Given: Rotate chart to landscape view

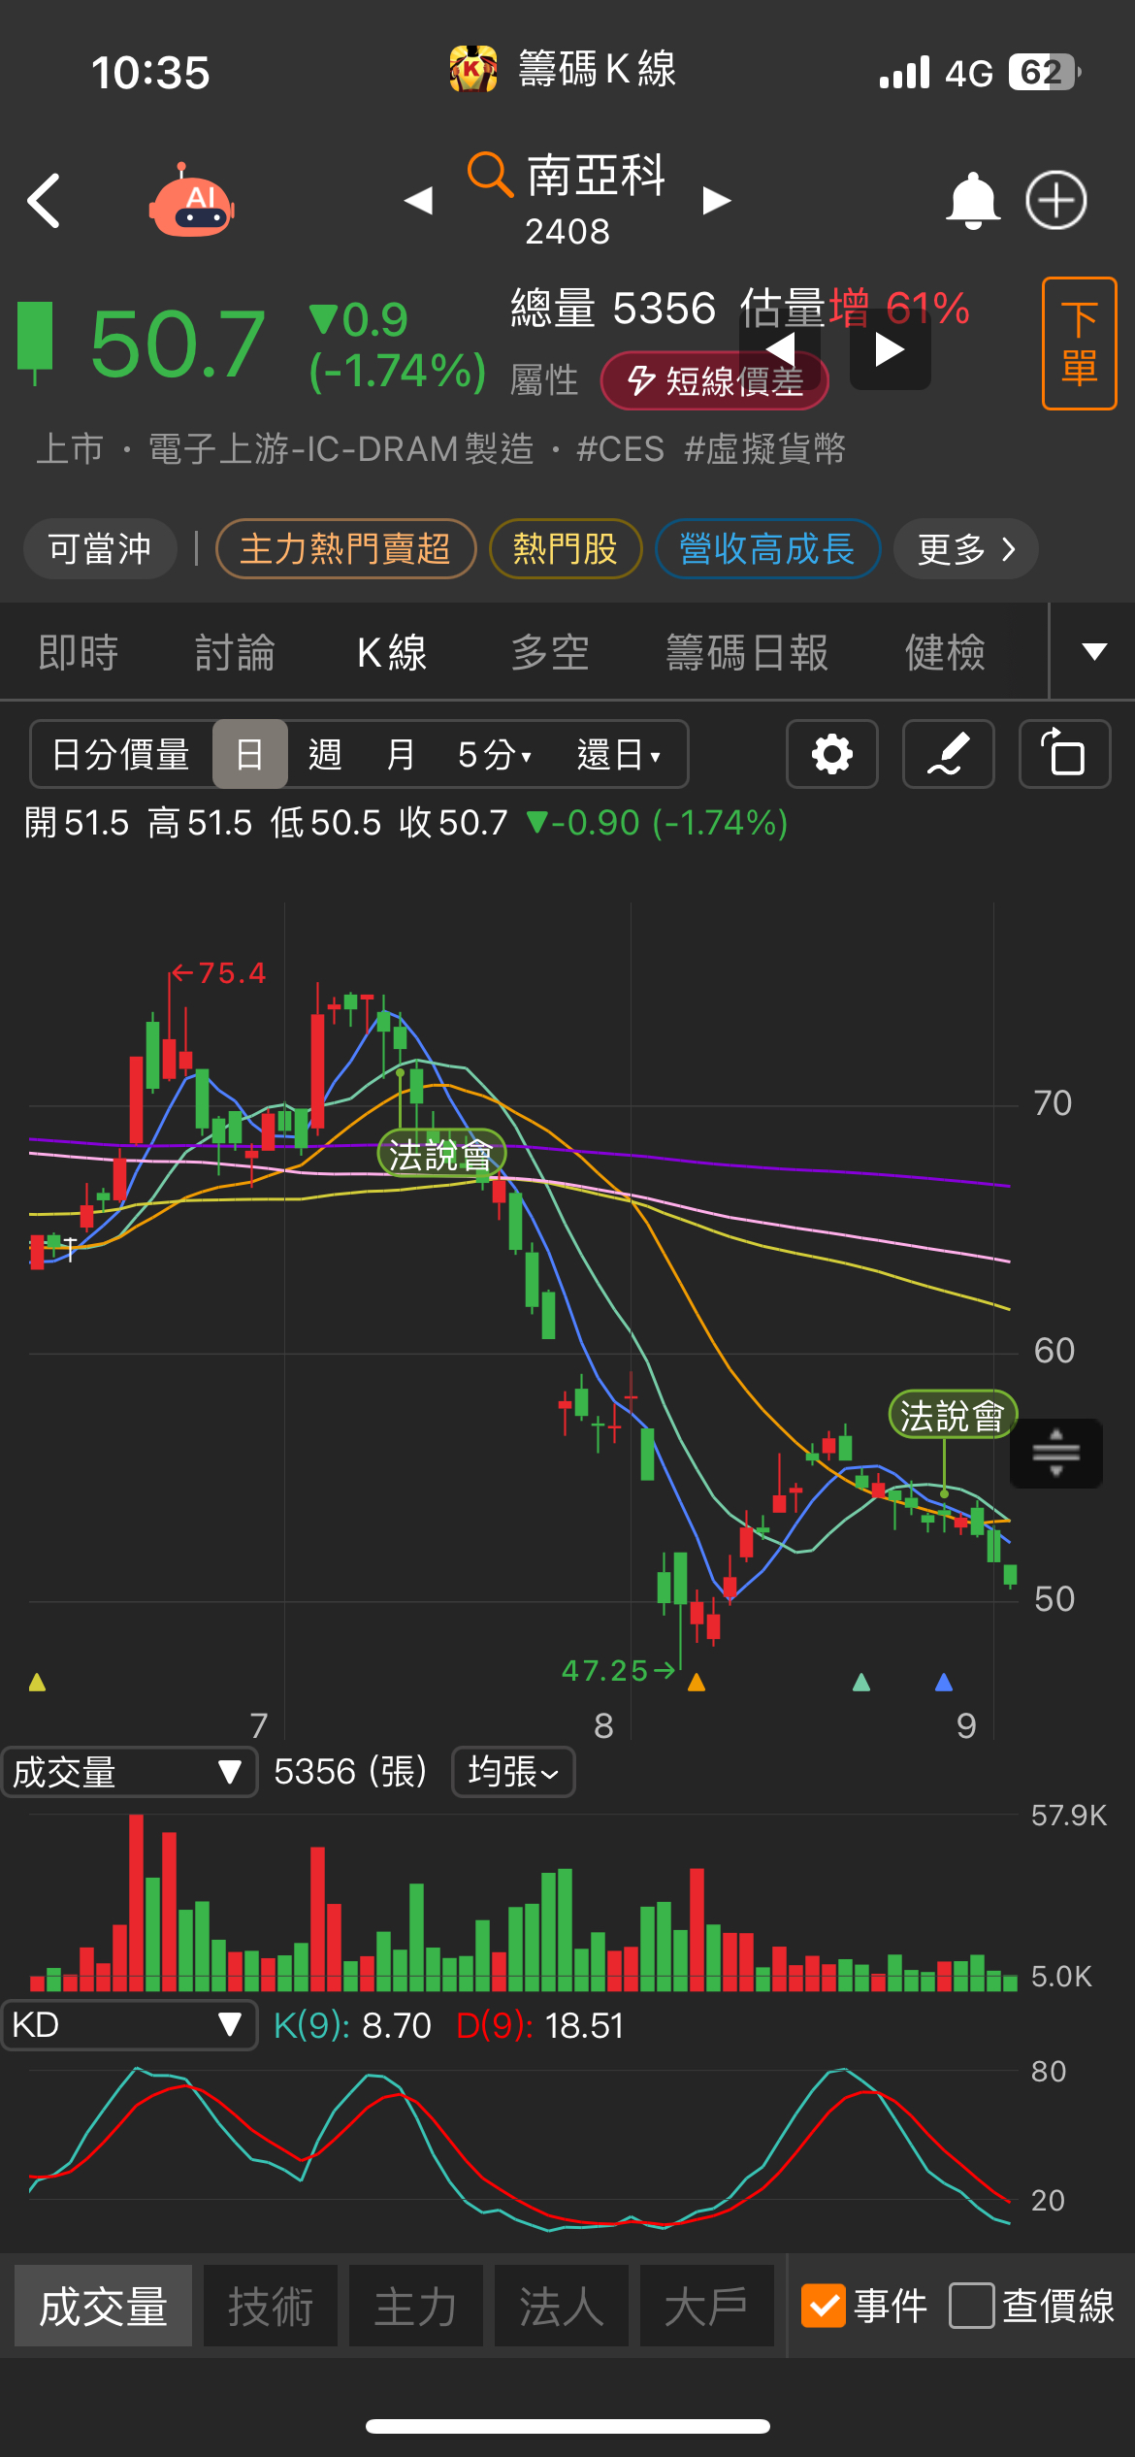Looking at the screenshot, I should coord(1064,754).
